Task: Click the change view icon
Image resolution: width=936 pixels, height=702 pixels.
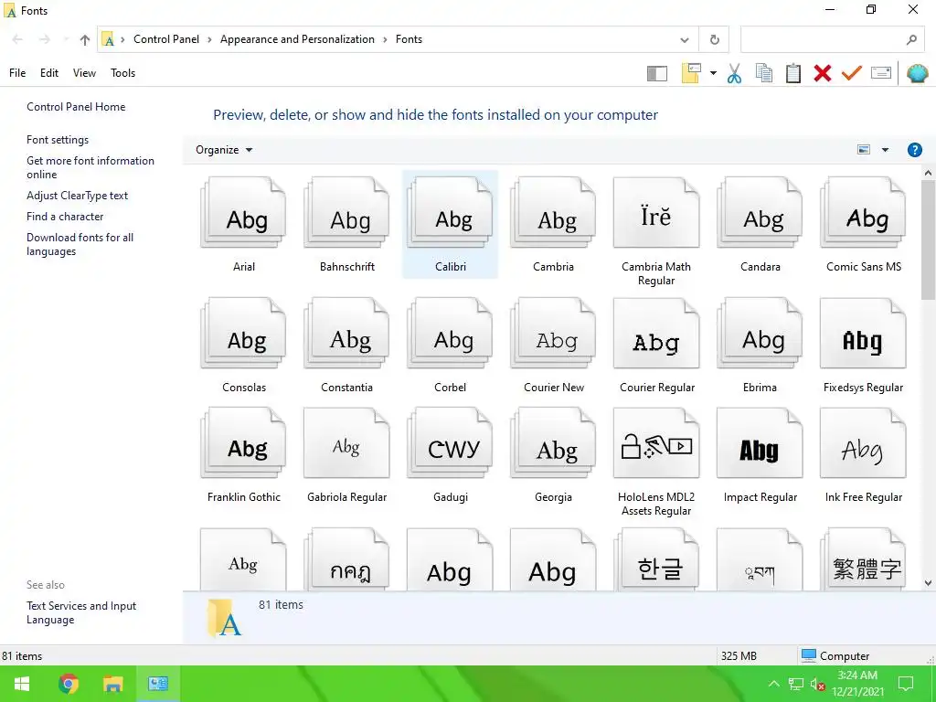Action: pos(863,150)
